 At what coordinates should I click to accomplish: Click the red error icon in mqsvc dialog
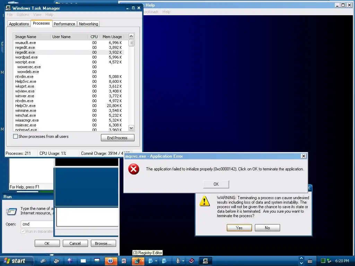click(x=133, y=169)
